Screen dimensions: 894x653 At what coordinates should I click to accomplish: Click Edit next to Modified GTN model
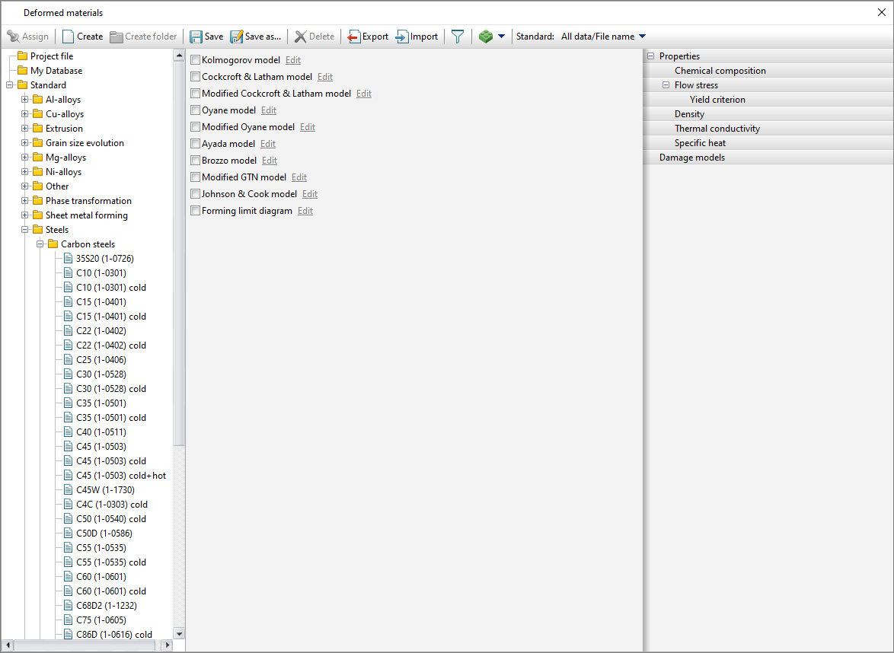[299, 177]
